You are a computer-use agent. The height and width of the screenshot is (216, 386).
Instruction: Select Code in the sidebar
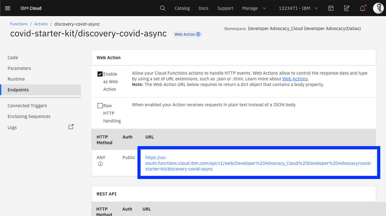click(x=41, y=58)
